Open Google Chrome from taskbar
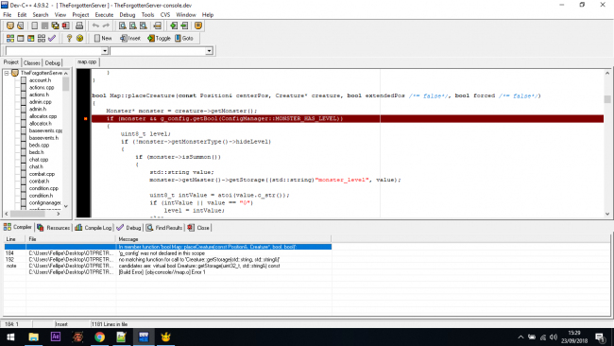614x346 pixels. pos(99,337)
